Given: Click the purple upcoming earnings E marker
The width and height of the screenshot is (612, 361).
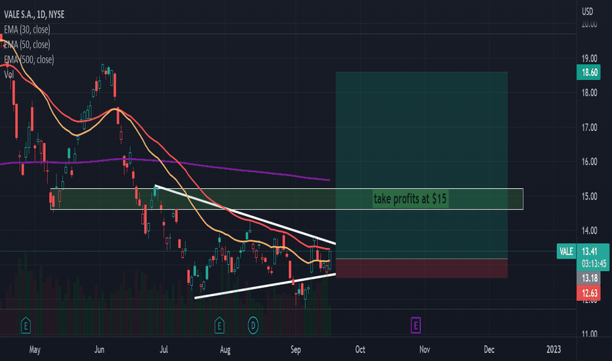Looking at the screenshot, I should pos(416,325).
